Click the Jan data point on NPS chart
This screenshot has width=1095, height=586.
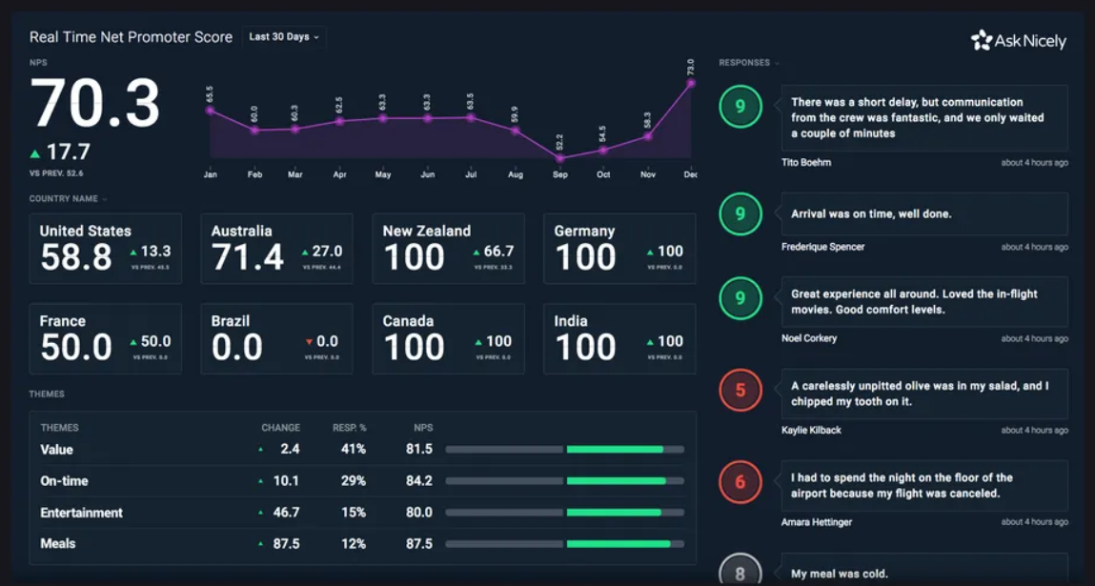pos(211,111)
